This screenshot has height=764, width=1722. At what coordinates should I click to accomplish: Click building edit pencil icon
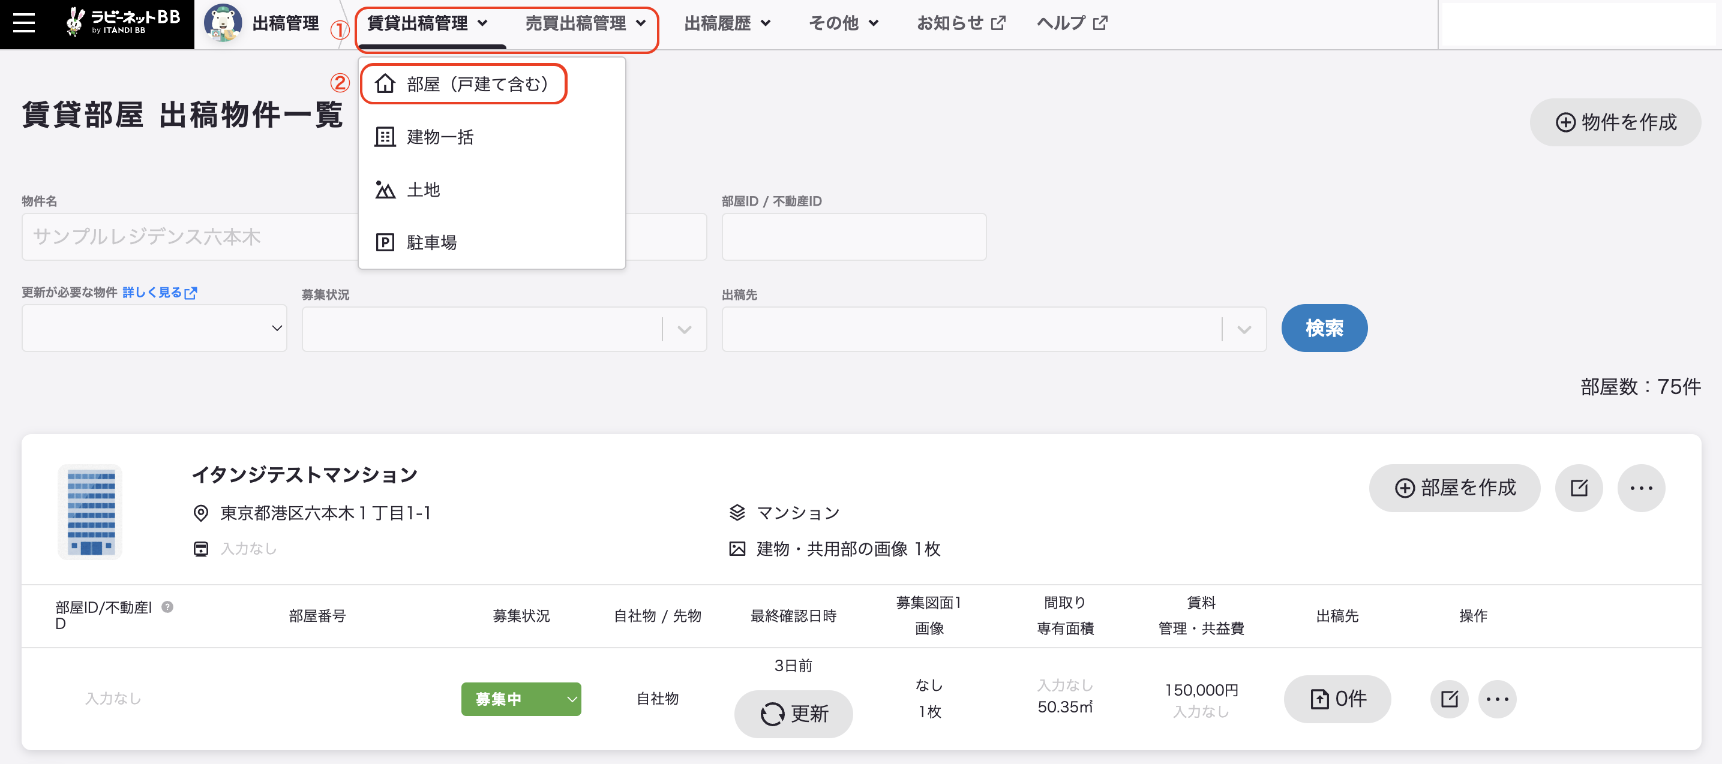[x=1579, y=488]
